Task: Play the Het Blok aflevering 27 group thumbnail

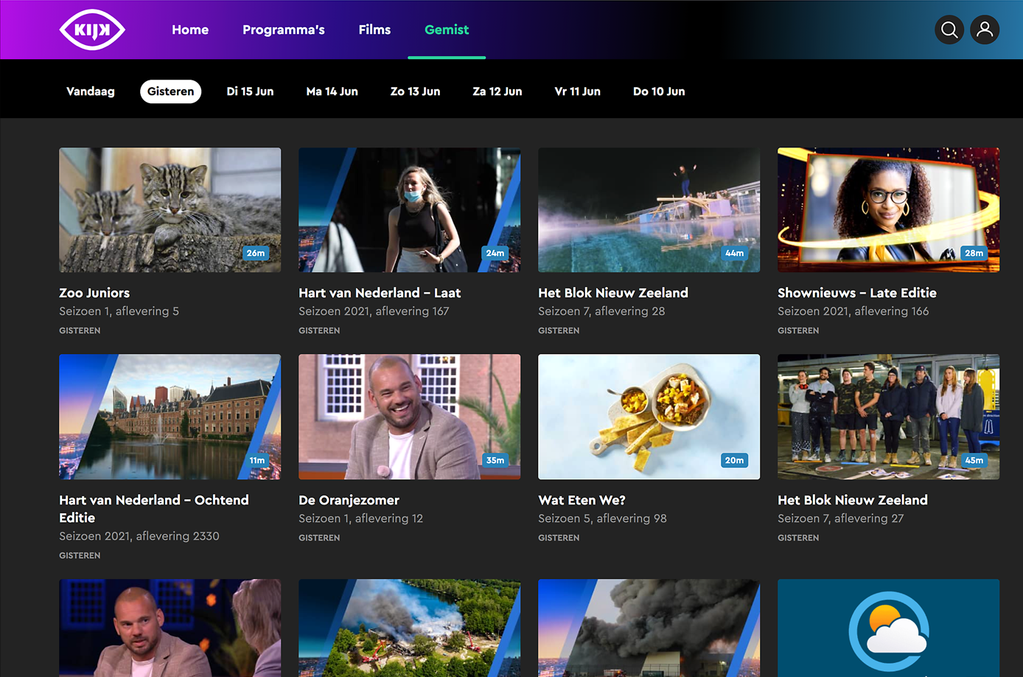Action: [x=888, y=417]
